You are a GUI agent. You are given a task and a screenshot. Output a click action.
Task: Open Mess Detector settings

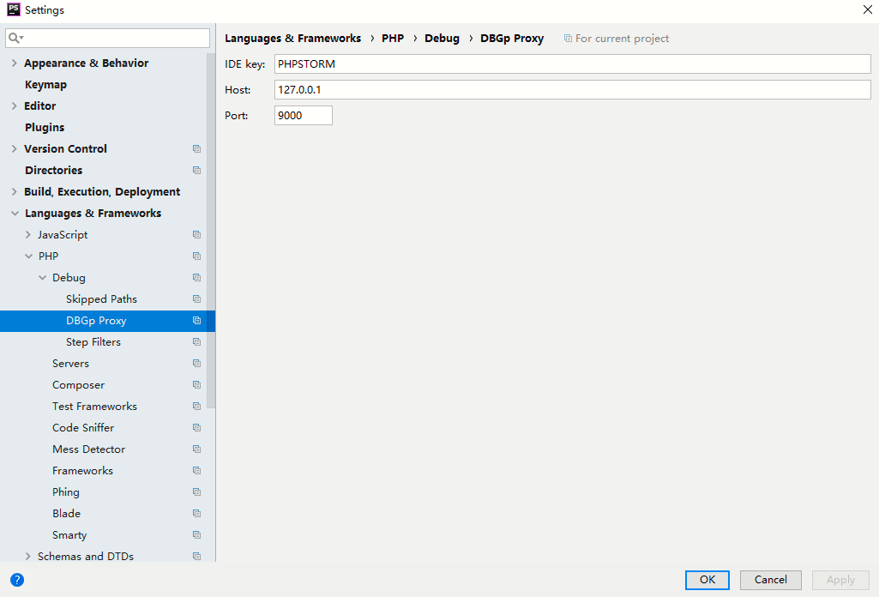click(x=88, y=449)
